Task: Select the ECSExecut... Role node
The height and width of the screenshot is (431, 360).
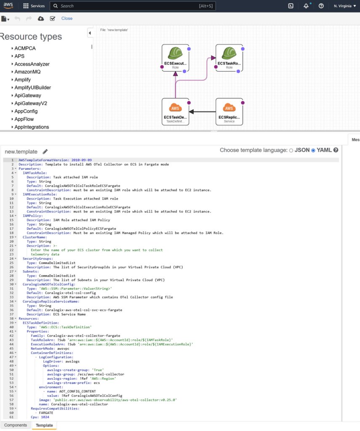Action: click(x=176, y=58)
